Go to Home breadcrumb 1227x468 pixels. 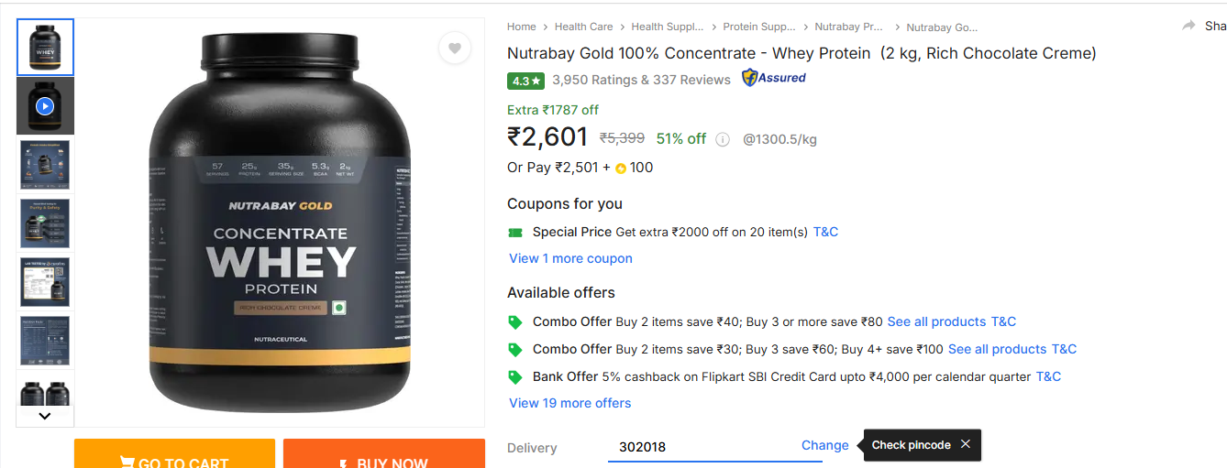tap(522, 27)
